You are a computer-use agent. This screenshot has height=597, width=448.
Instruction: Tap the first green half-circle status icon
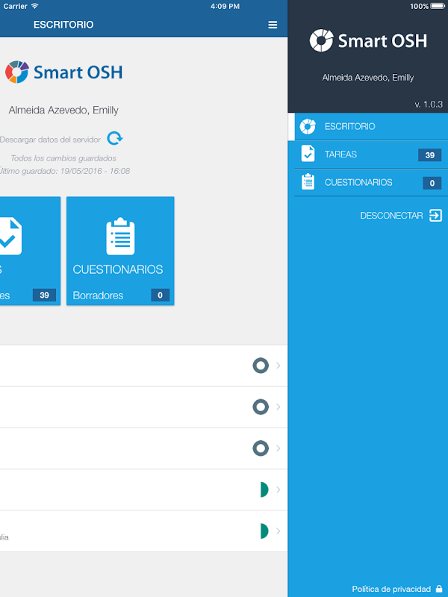coord(264,490)
